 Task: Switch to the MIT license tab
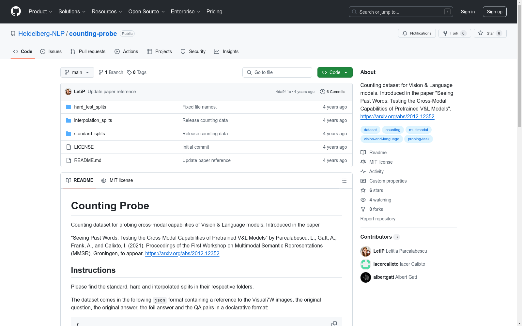117,180
